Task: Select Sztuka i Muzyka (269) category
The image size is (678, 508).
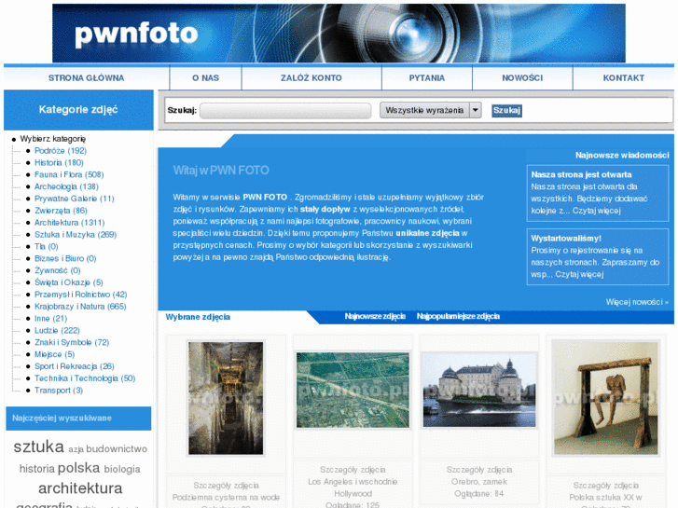Action: tap(76, 235)
